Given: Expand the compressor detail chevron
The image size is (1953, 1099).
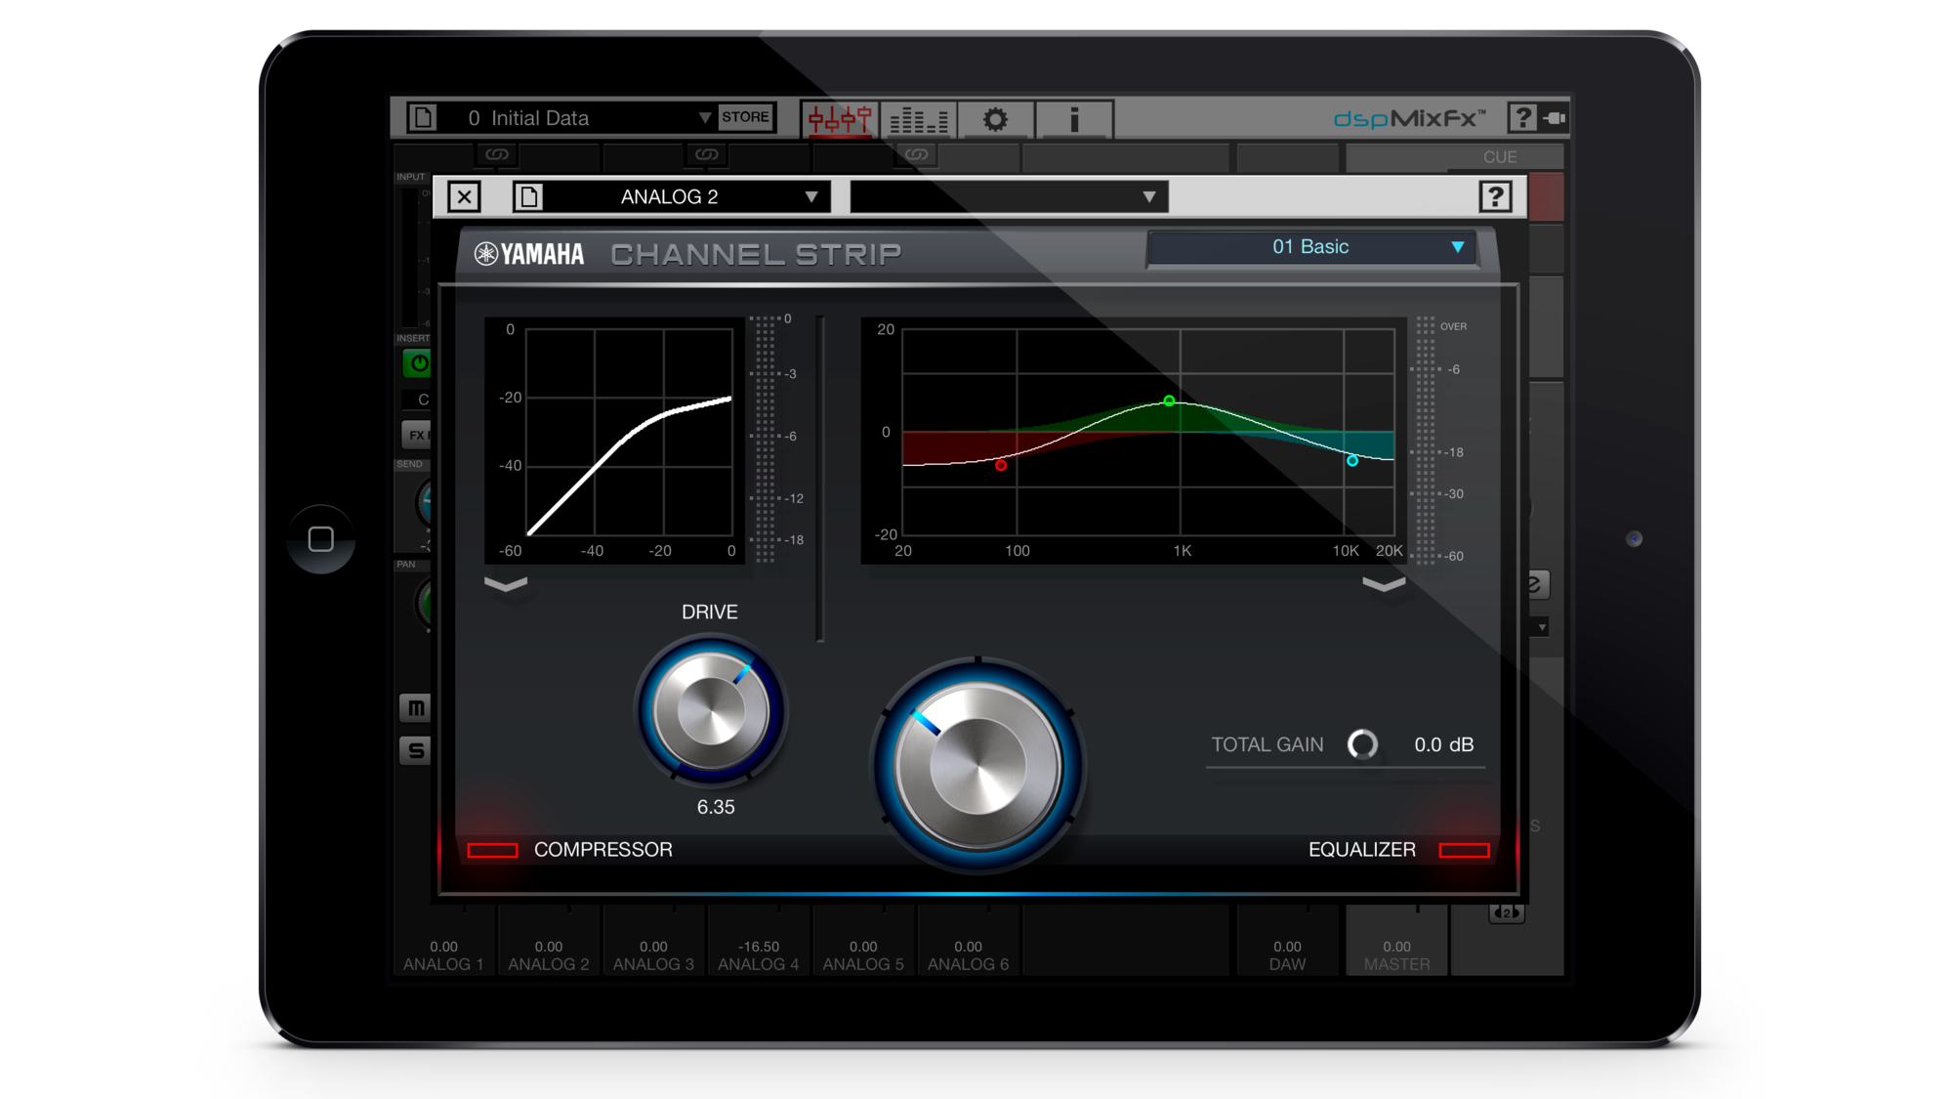Looking at the screenshot, I should [x=506, y=584].
